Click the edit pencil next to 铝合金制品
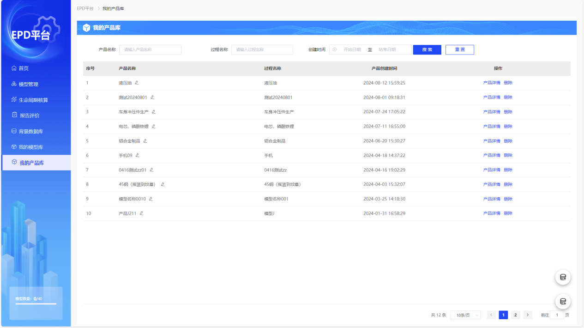Viewport: 584px width, 328px height. point(145,141)
